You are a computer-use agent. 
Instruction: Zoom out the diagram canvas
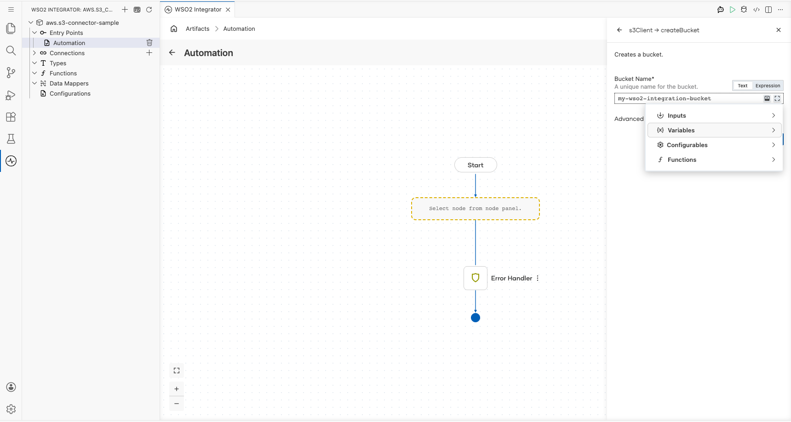pyautogui.click(x=177, y=404)
